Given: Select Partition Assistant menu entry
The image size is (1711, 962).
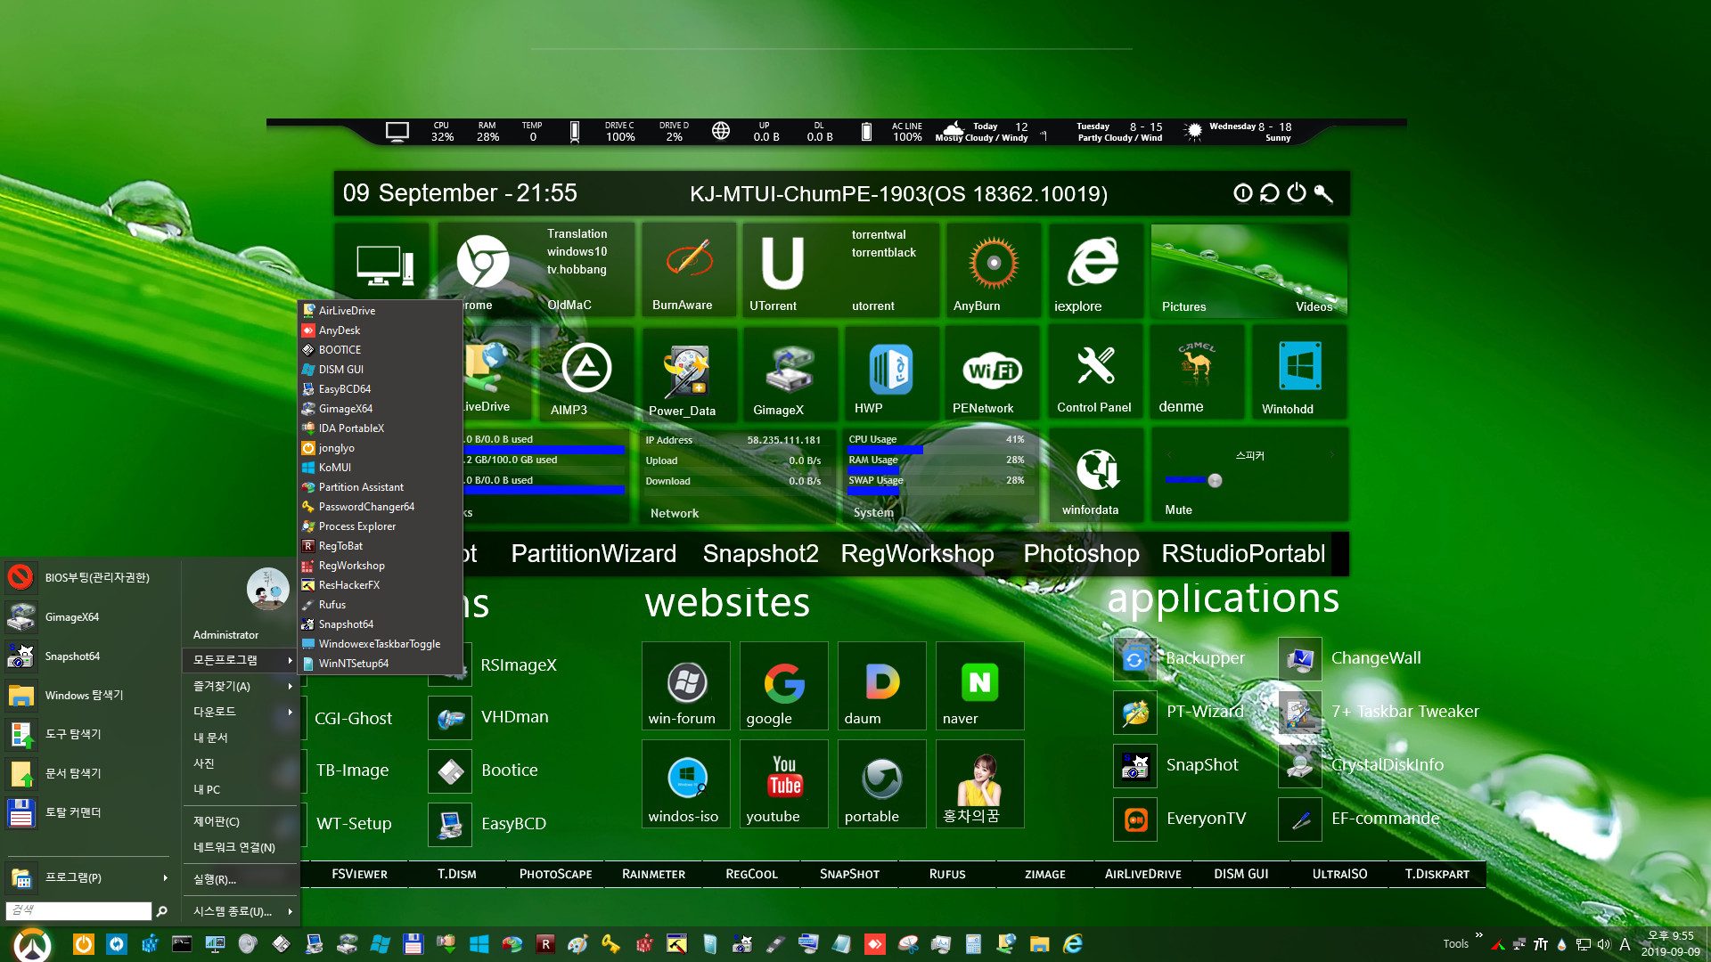Looking at the screenshot, I should (380, 487).
